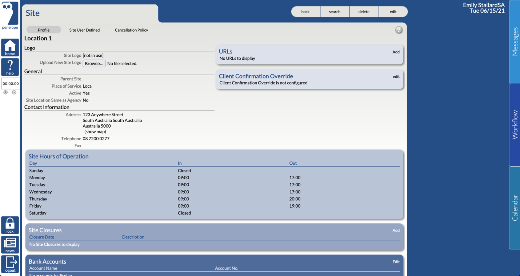Click the Location 1 heading
This screenshot has height=276, width=520.
[38, 38]
